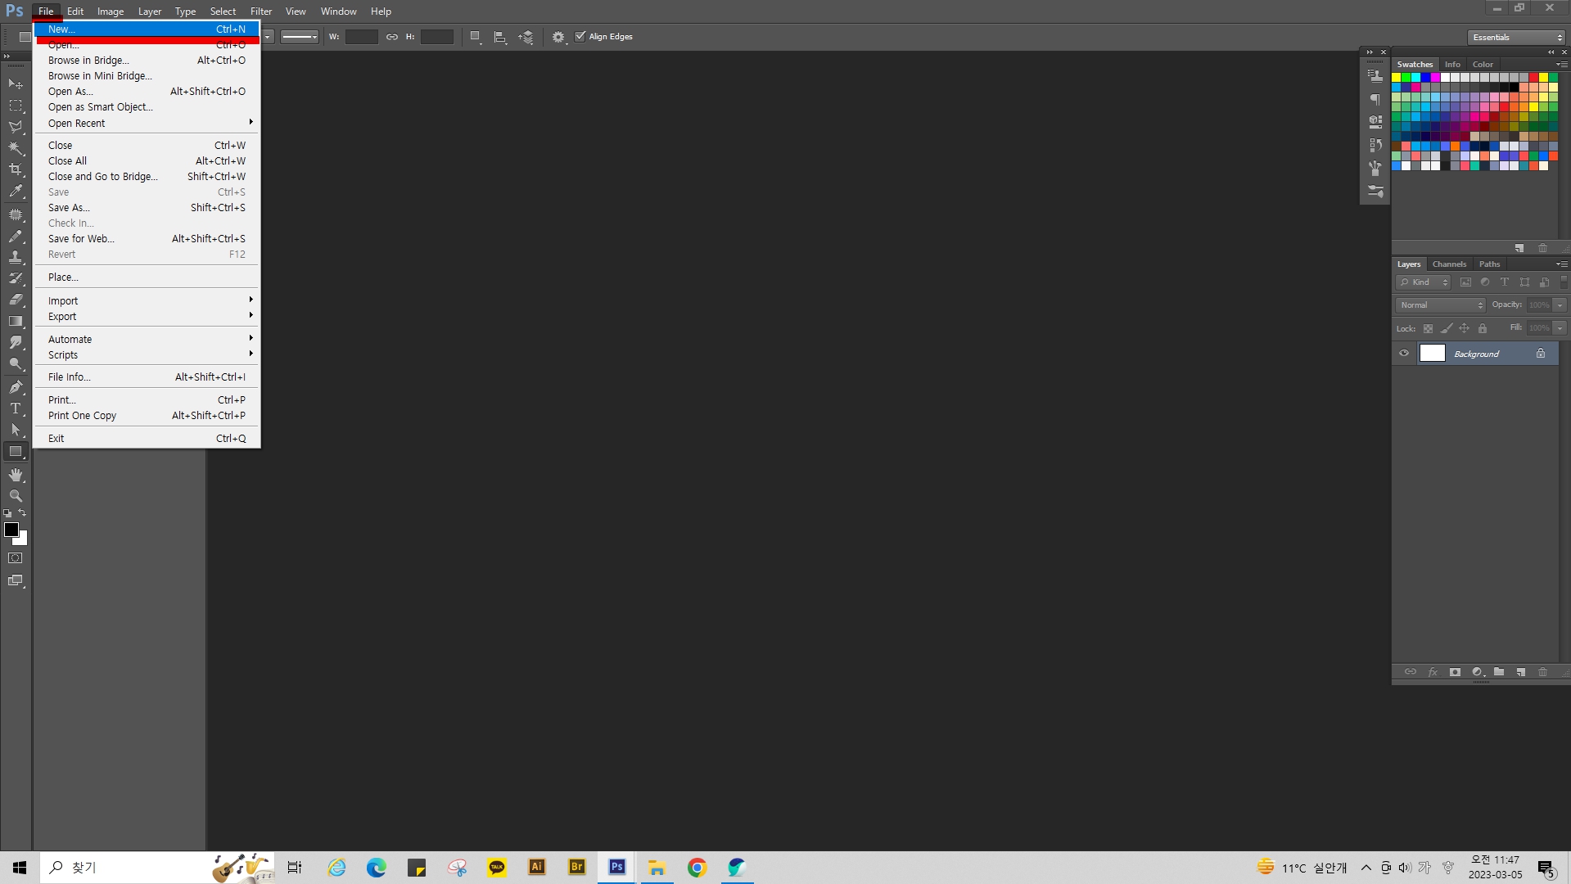This screenshot has height=884, width=1571.
Task: Open the Opacity slider dropdown arrow
Action: pyautogui.click(x=1560, y=304)
